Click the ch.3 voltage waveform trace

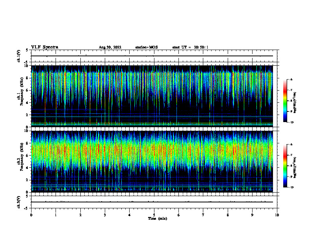pos(152,202)
